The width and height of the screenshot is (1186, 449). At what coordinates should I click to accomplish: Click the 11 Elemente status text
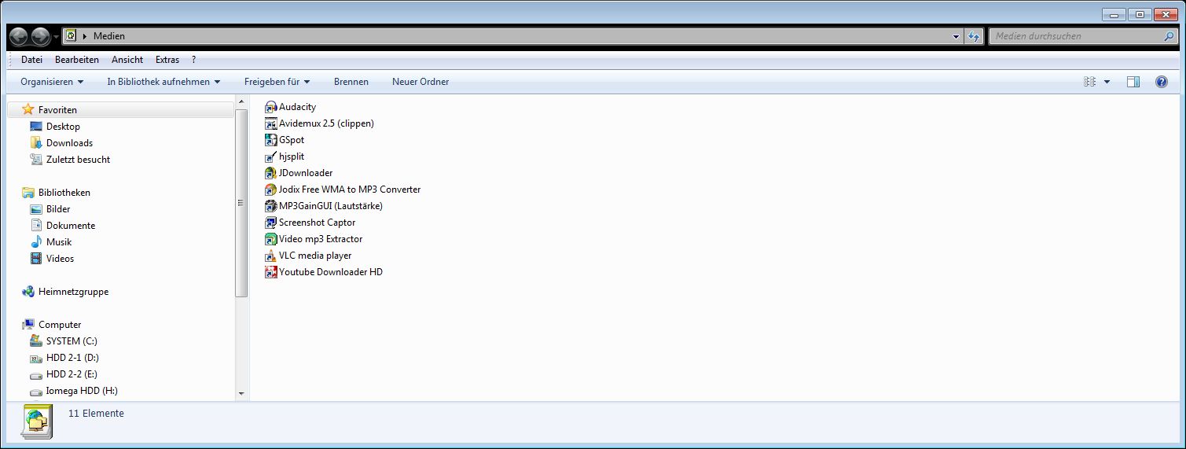(x=96, y=414)
